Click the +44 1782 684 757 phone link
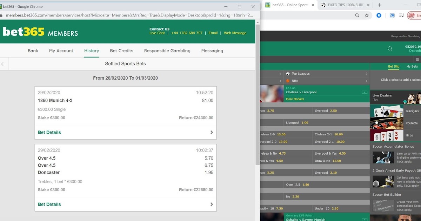Viewport: 421px width, 221px height. point(187,33)
